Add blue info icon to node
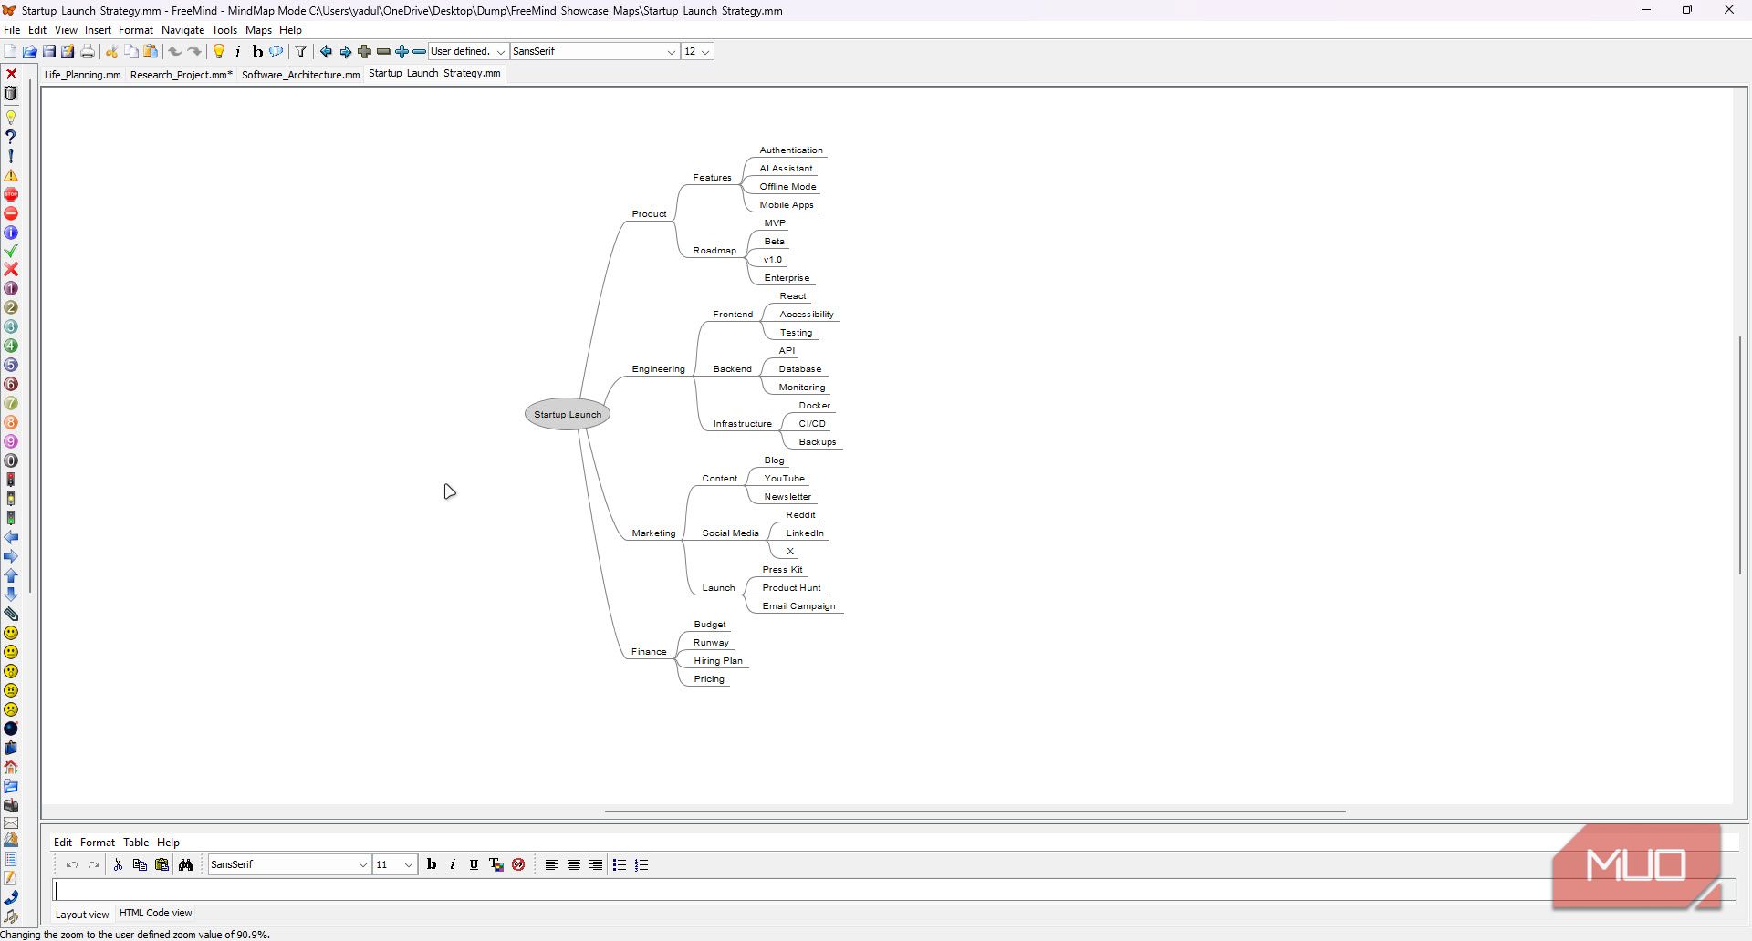The width and height of the screenshot is (1752, 941). (x=11, y=233)
